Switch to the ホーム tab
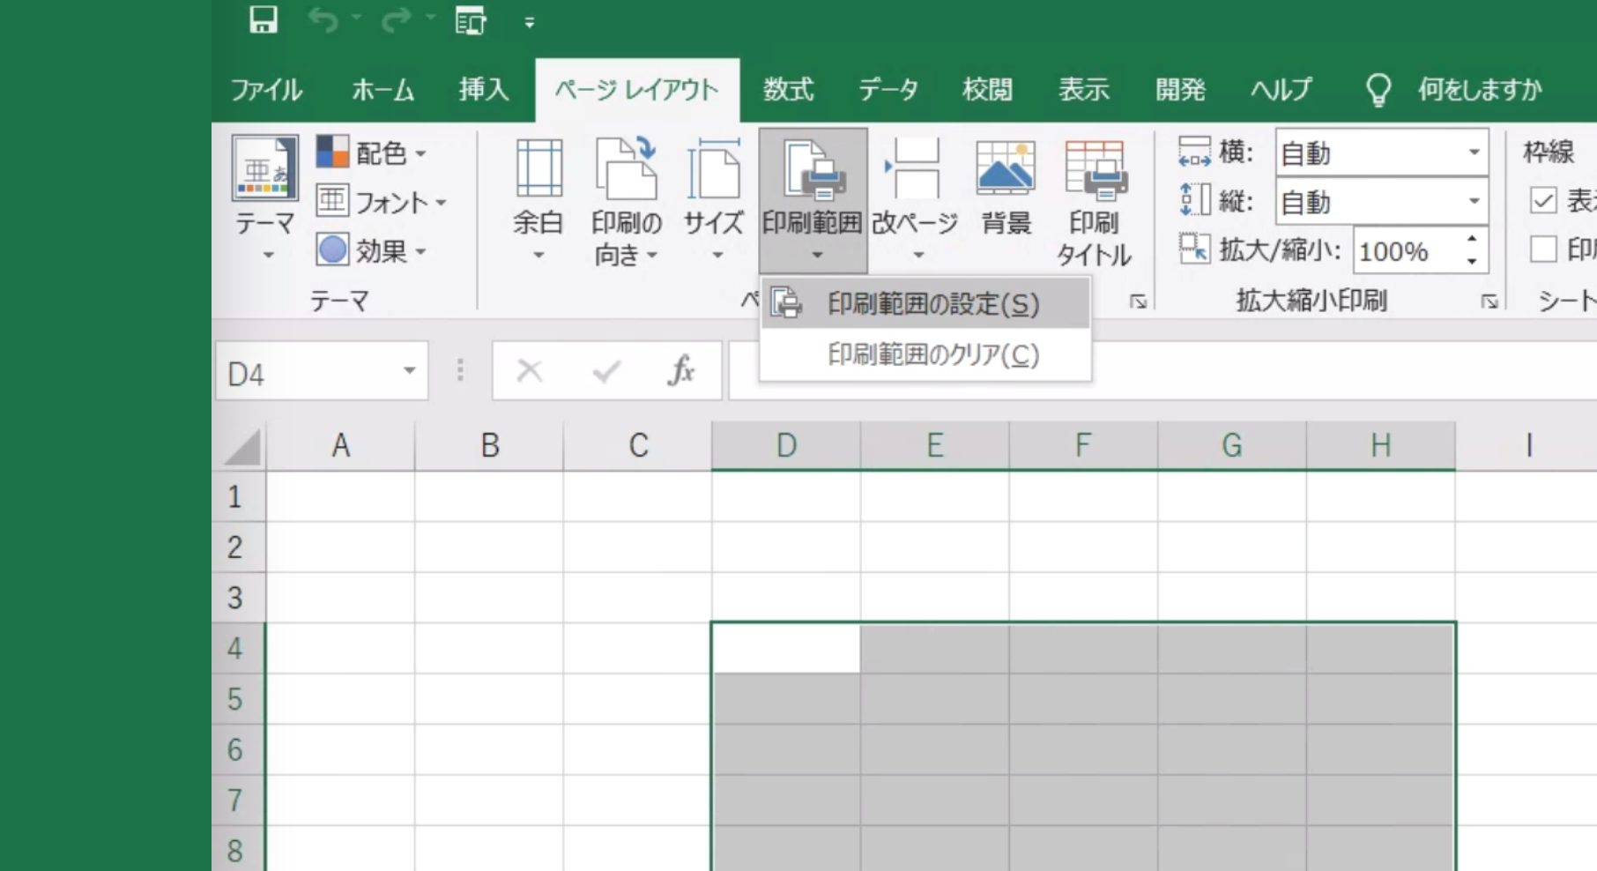Viewport: 1597px width, 871px height. (x=383, y=89)
